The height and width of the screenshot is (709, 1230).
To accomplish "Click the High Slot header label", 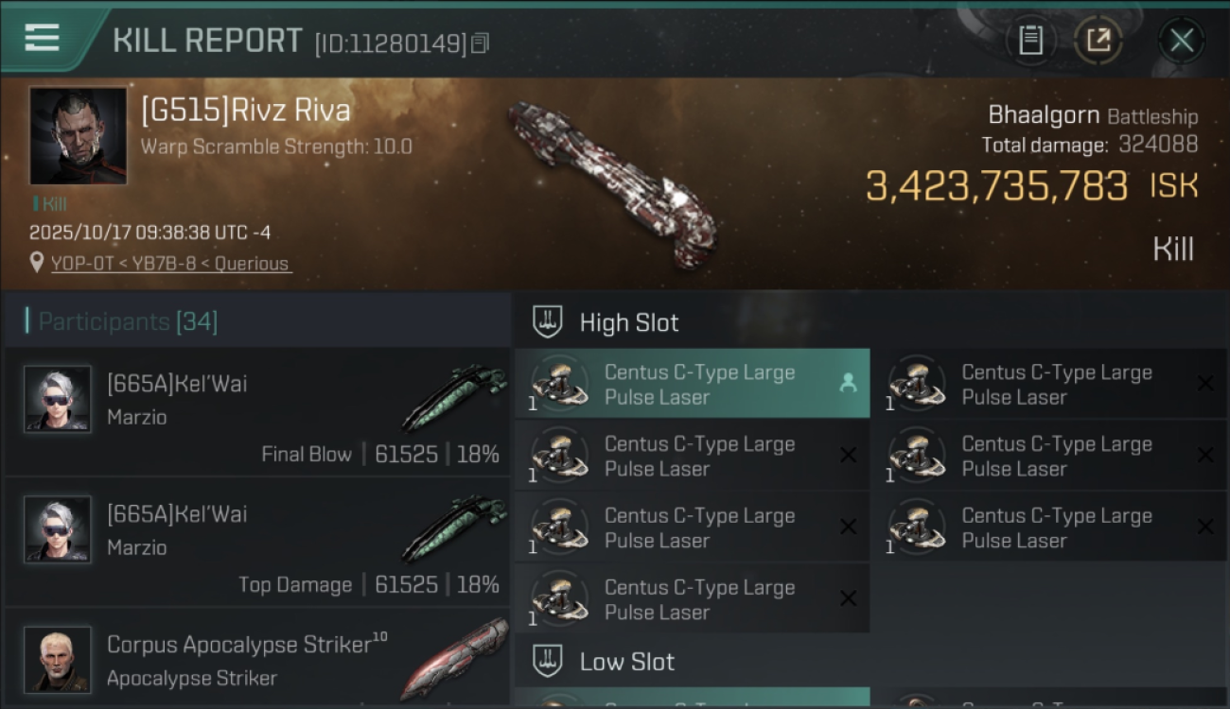I will (629, 322).
